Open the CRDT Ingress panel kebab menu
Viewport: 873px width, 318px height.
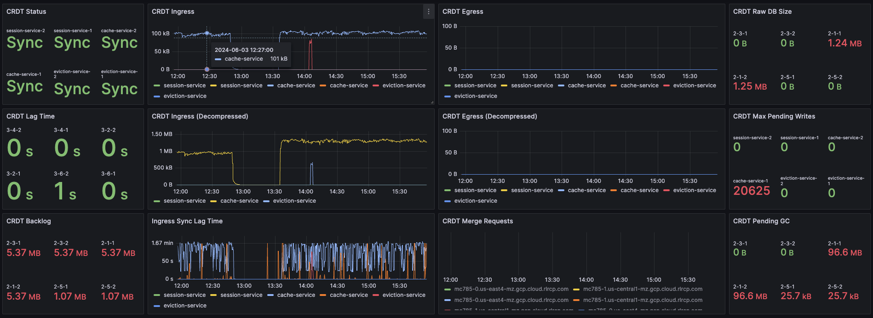point(428,12)
